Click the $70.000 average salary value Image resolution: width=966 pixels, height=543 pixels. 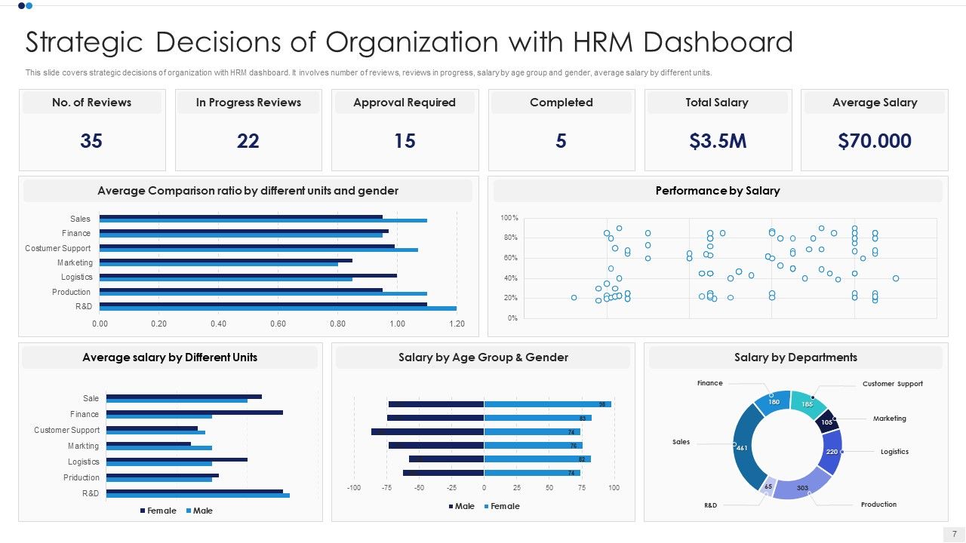coord(875,141)
